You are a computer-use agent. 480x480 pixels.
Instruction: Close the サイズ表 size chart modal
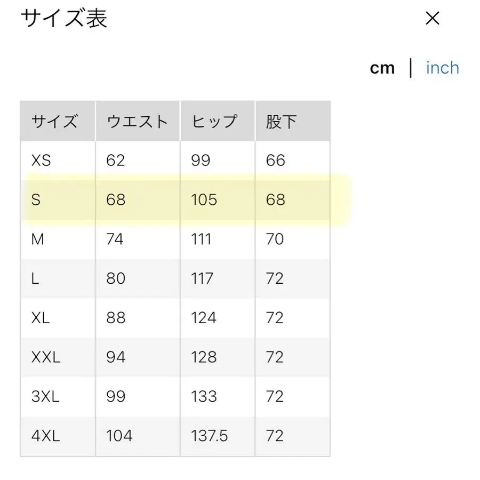433,19
